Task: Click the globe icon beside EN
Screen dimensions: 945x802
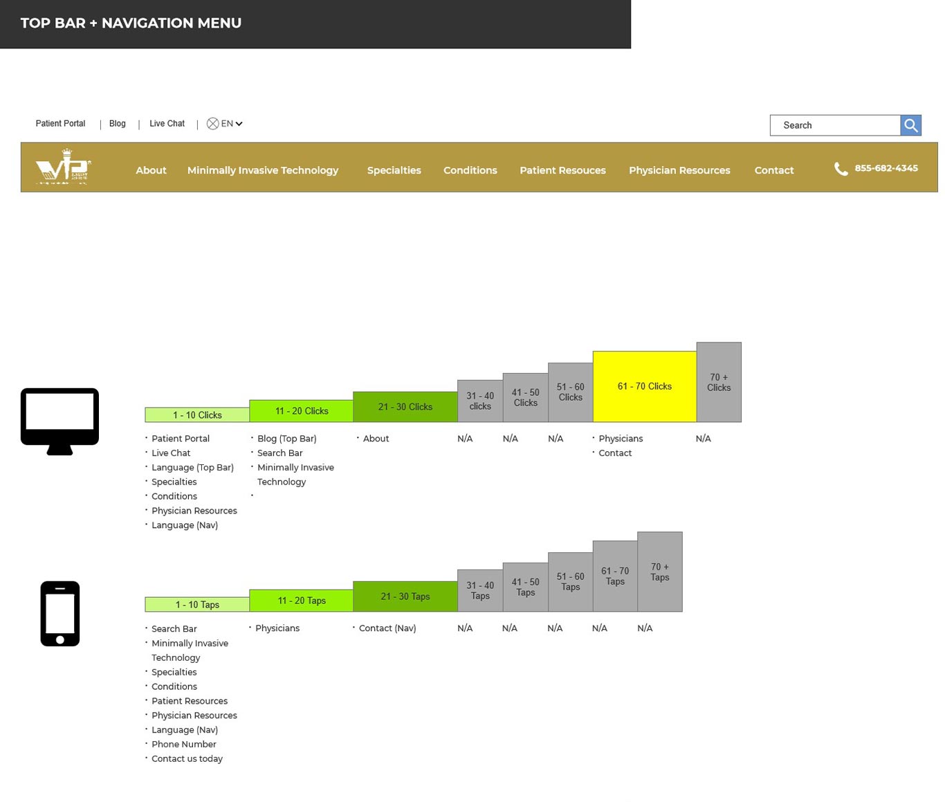Action: [213, 124]
